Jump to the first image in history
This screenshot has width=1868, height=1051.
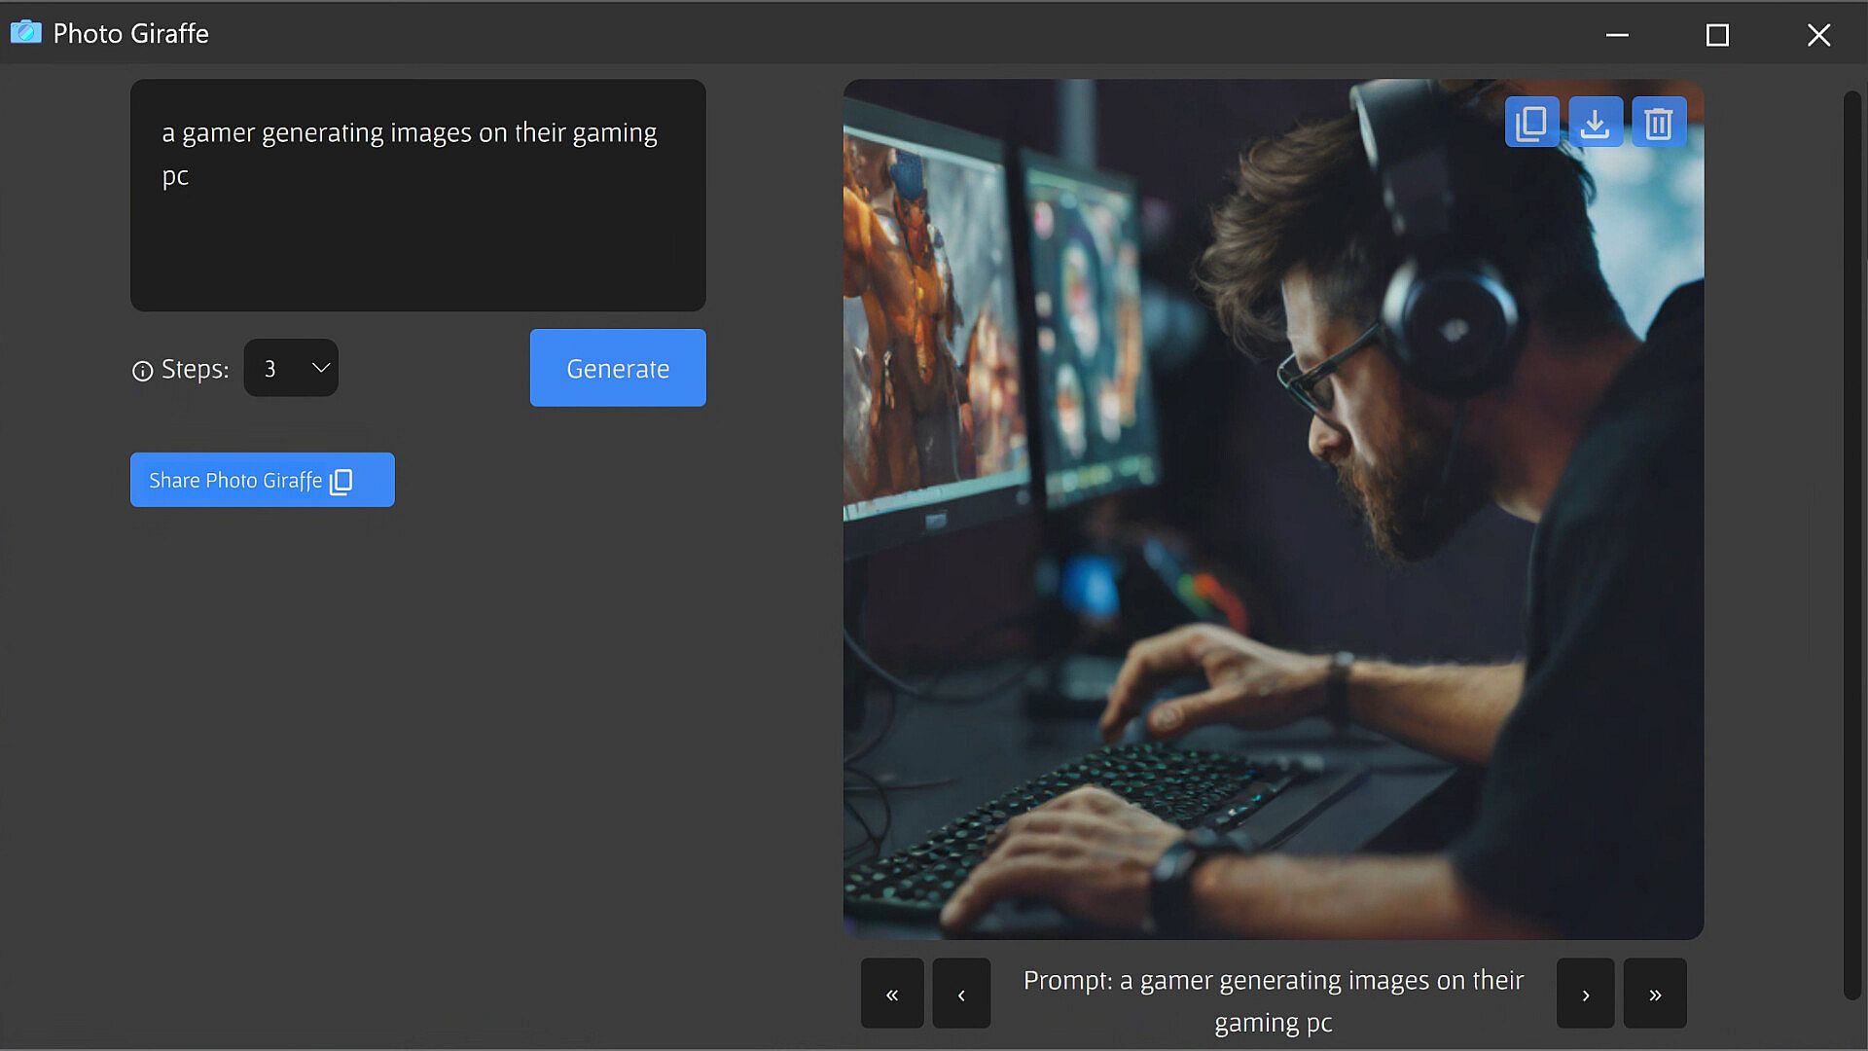(x=891, y=994)
